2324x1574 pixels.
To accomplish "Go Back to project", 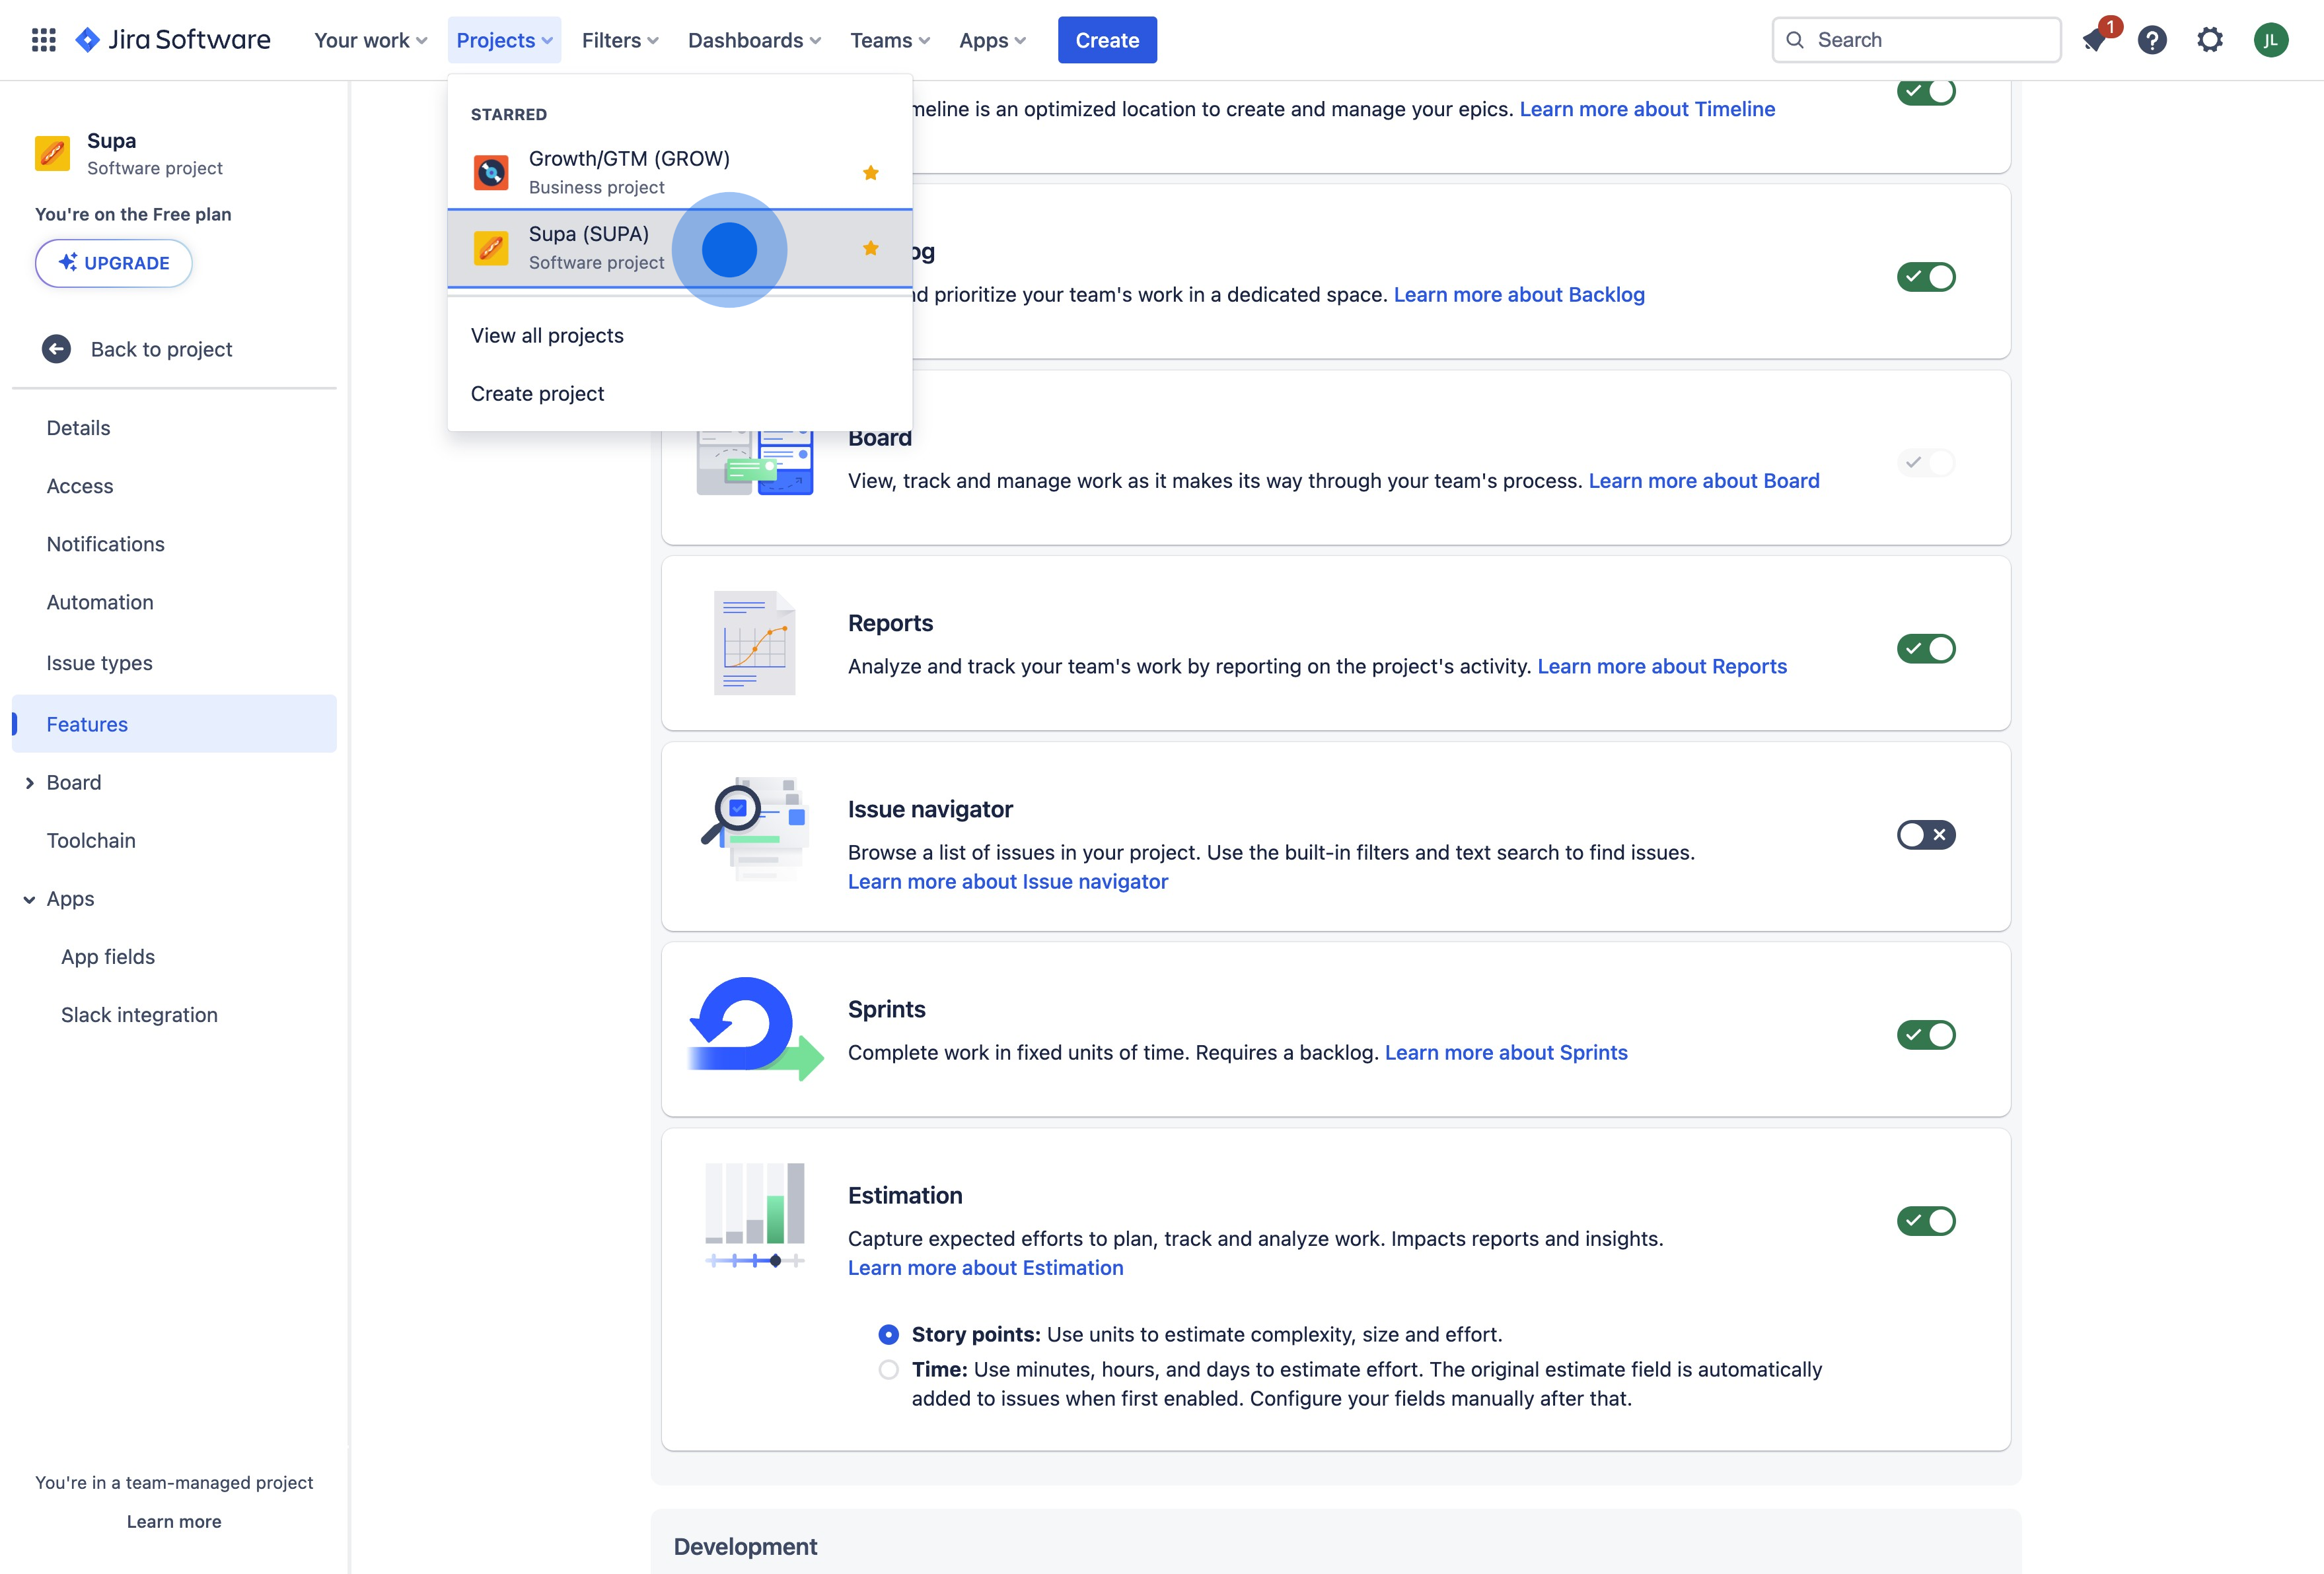I will (x=174, y=349).
